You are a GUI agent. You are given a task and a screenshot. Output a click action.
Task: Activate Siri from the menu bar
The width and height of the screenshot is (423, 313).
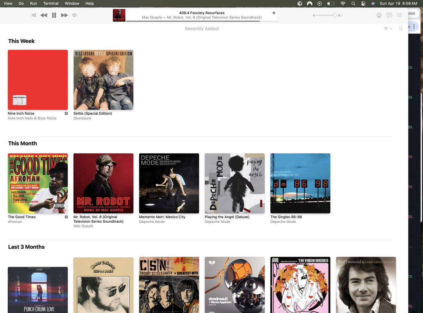(373, 4)
